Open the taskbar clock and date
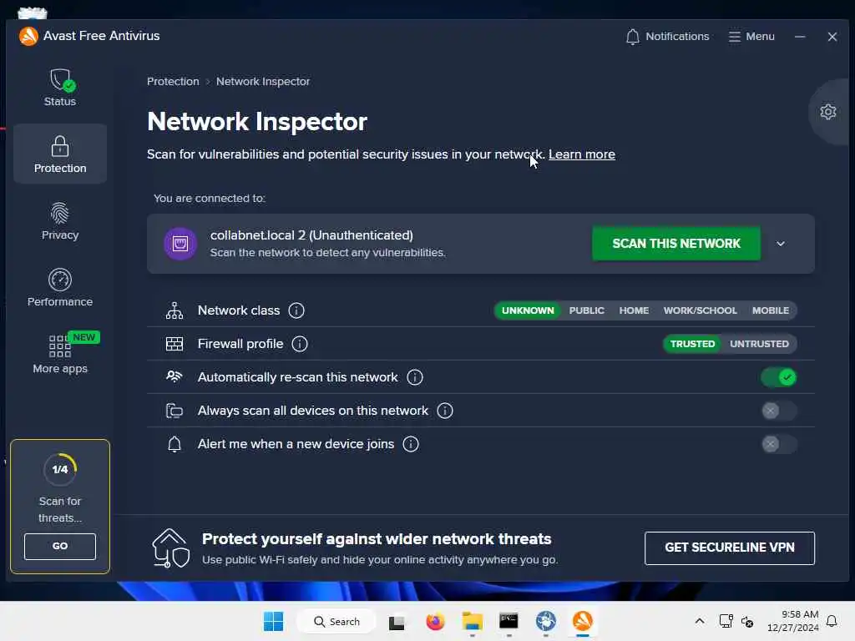Screen dimensions: 855x641 [x=792, y=621]
